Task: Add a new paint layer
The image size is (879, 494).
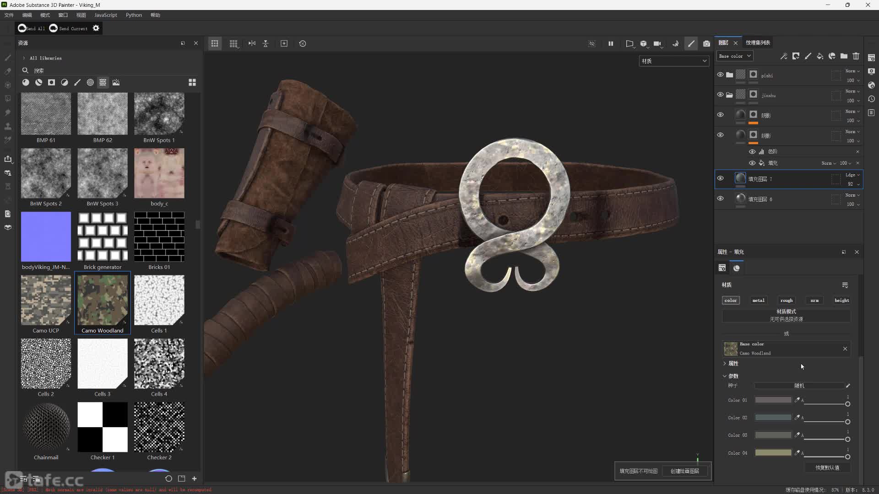Action: (808, 56)
